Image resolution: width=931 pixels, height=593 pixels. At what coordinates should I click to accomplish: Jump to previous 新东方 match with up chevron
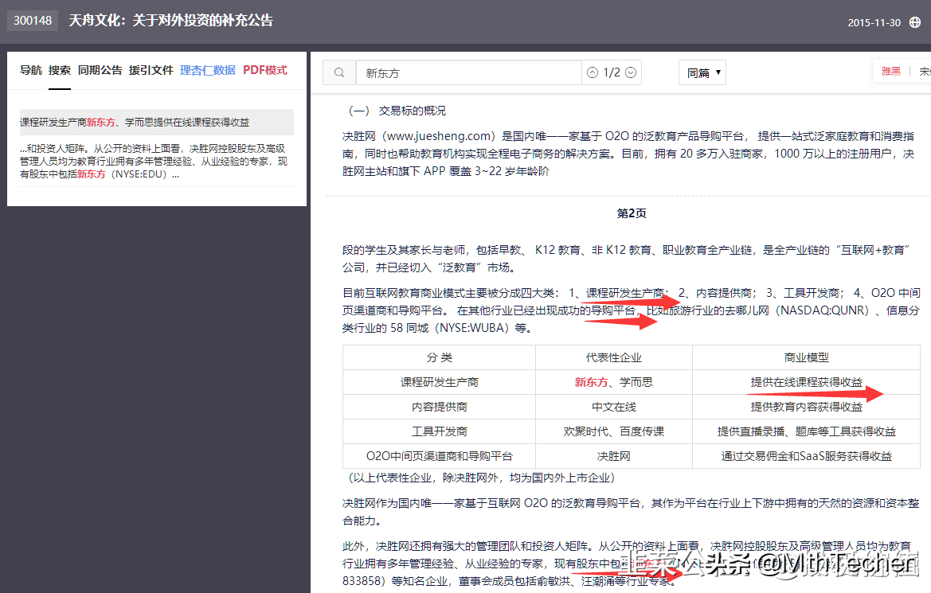tap(592, 72)
